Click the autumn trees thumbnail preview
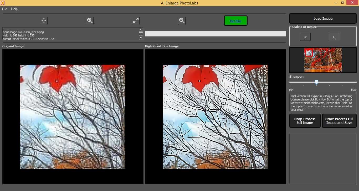This screenshot has height=191, width=359. [323, 60]
